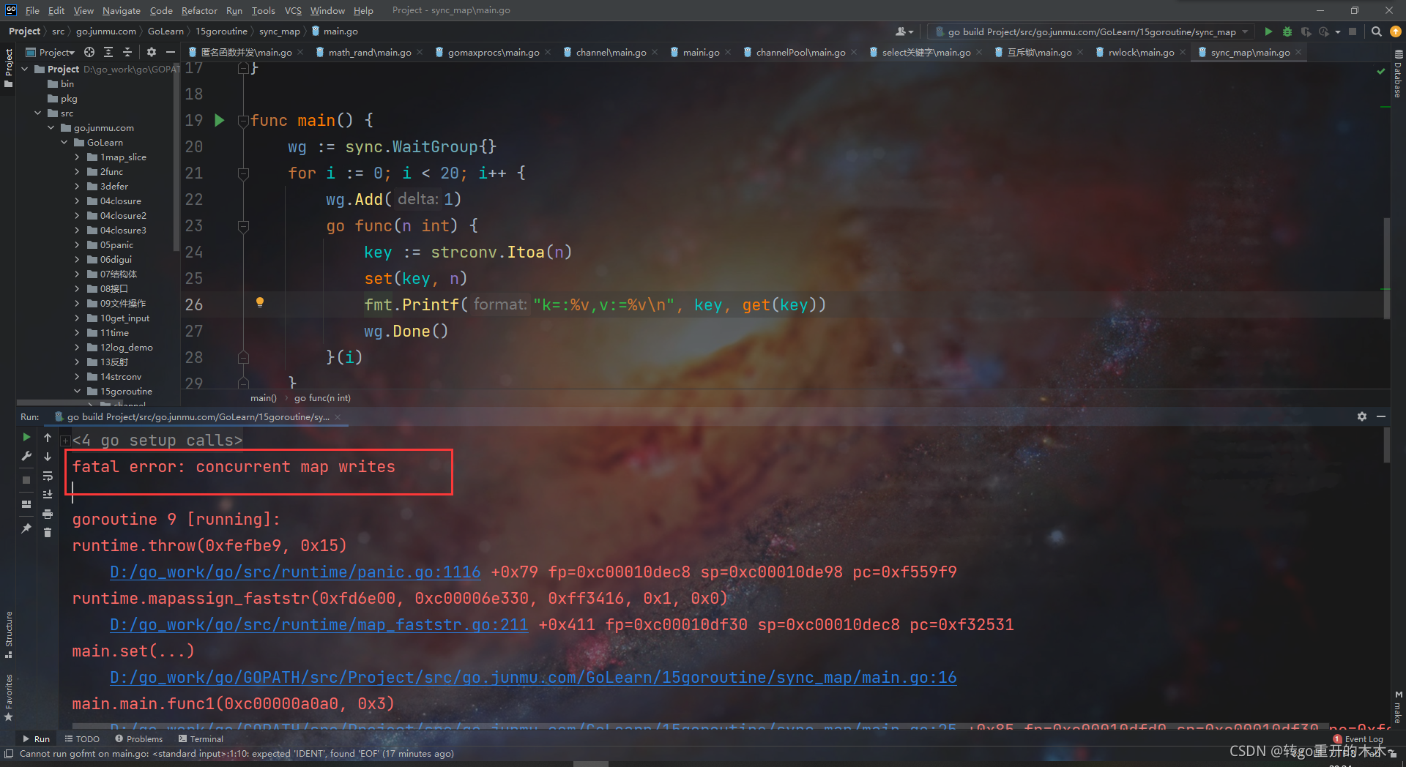Expand the folded go setup calls
Screen dimensions: 1406x767
65,441
